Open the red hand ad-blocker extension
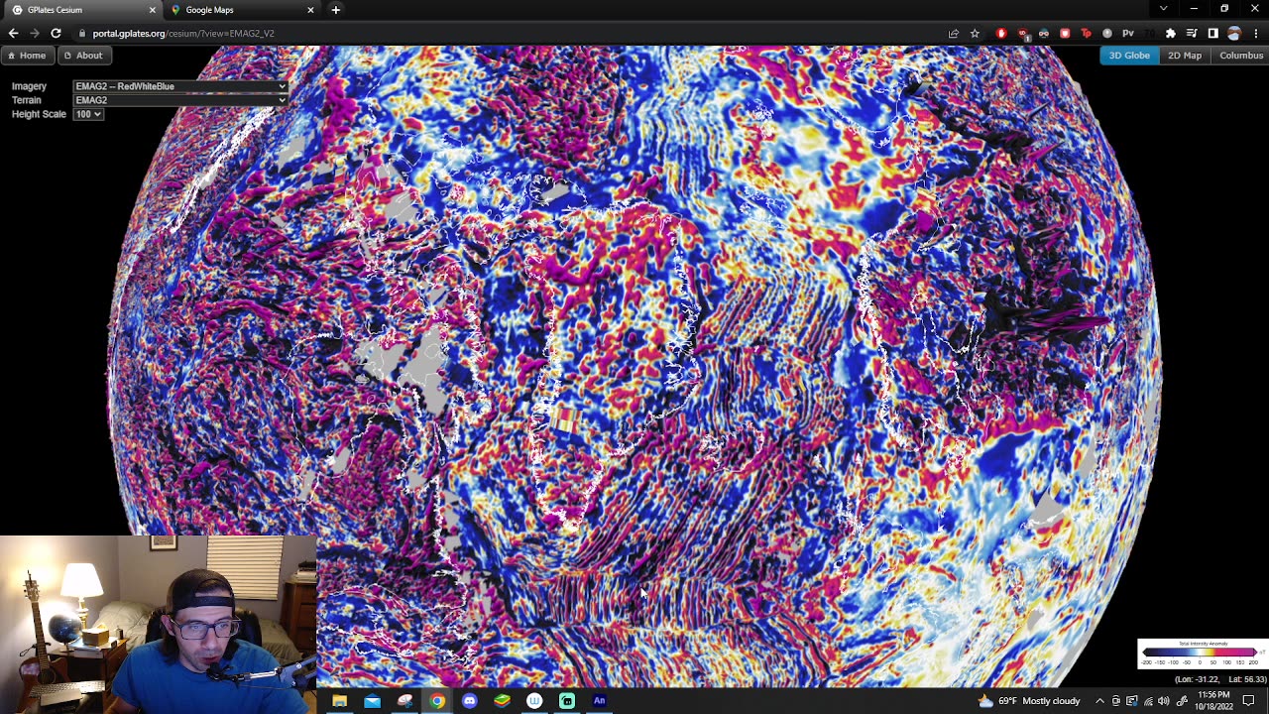This screenshot has width=1269, height=714. tap(1001, 33)
